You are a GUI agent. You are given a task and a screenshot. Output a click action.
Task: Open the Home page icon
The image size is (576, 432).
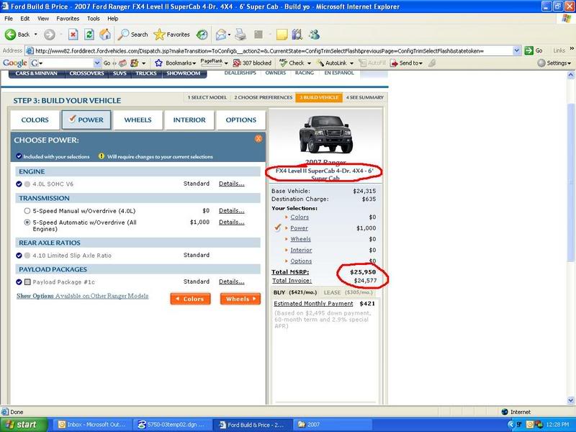click(105, 35)
